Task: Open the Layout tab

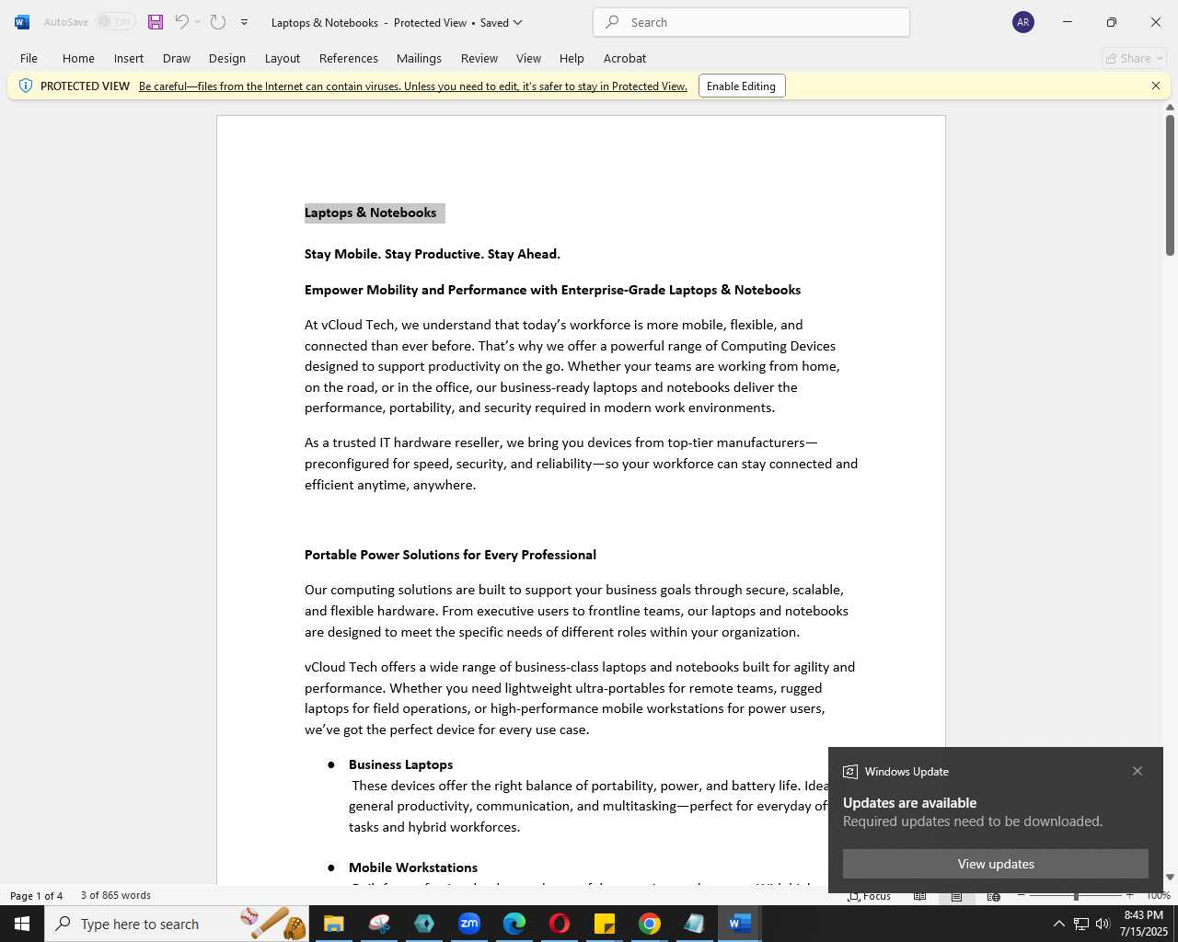Action: (283, 58)
